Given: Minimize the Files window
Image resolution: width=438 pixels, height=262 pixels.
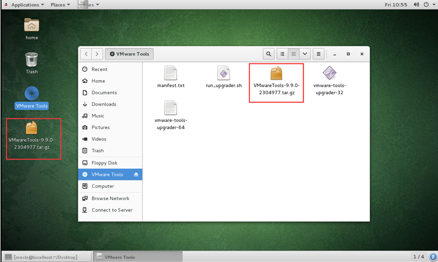Looking at the screenshot, I should [334, 54].
